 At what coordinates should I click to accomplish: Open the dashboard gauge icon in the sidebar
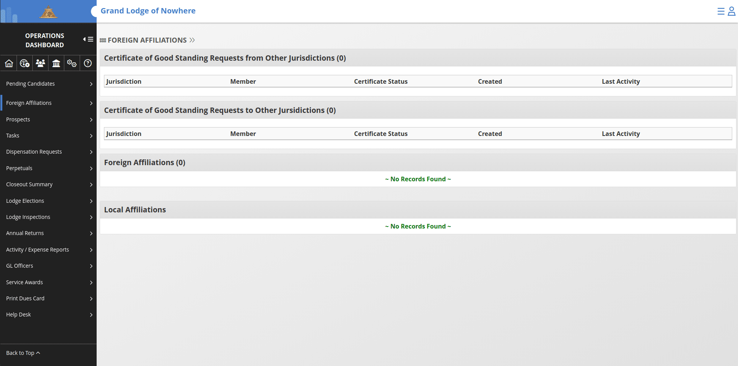click(x=25, y=63)
